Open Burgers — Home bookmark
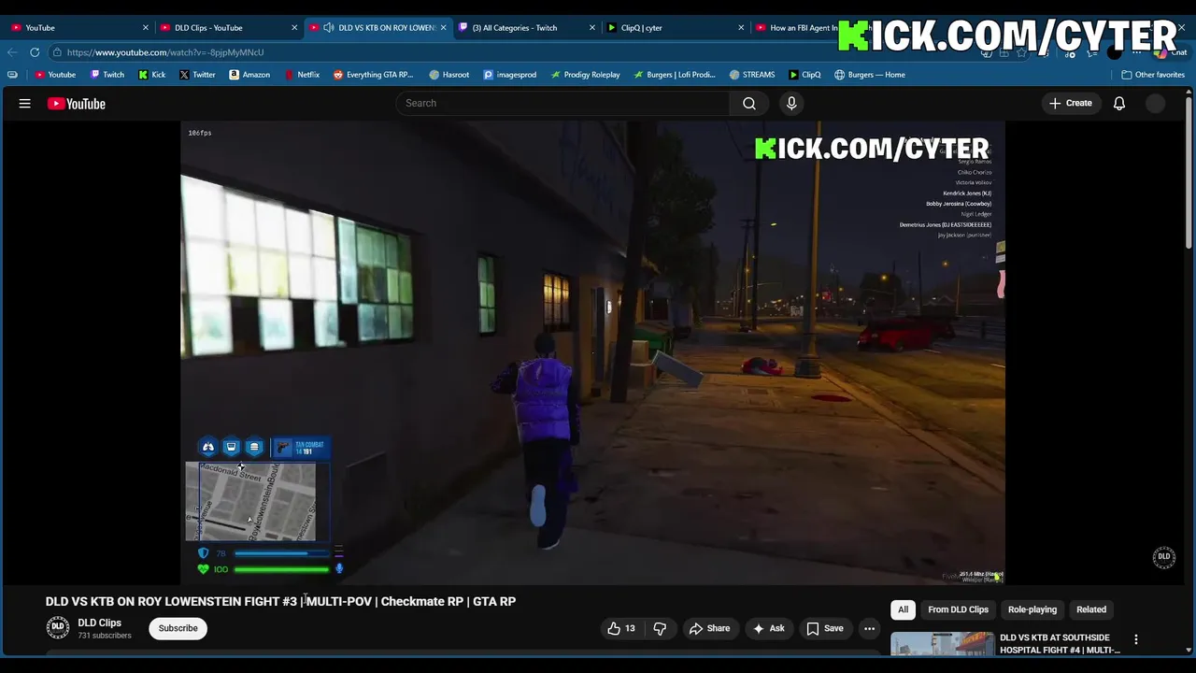 point(870,75)
